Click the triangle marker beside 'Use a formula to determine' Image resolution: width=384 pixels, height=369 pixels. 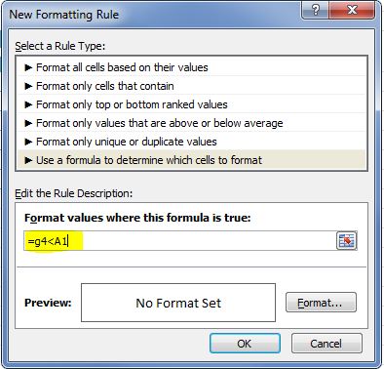(x=28, y=160)
